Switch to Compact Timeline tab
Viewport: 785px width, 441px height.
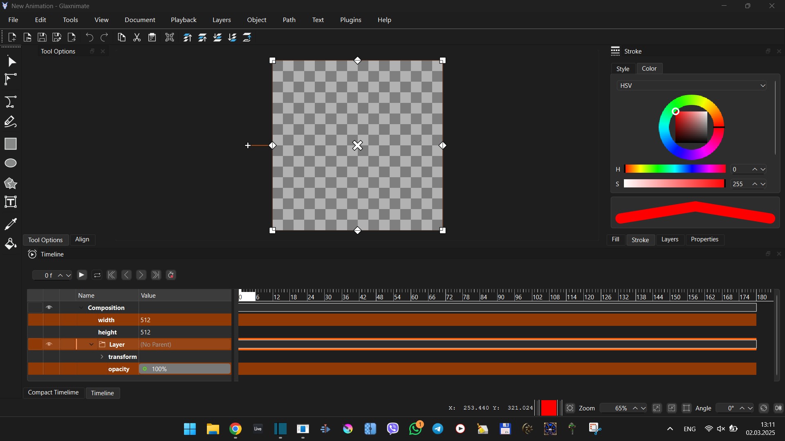click(x=53, y=392)
